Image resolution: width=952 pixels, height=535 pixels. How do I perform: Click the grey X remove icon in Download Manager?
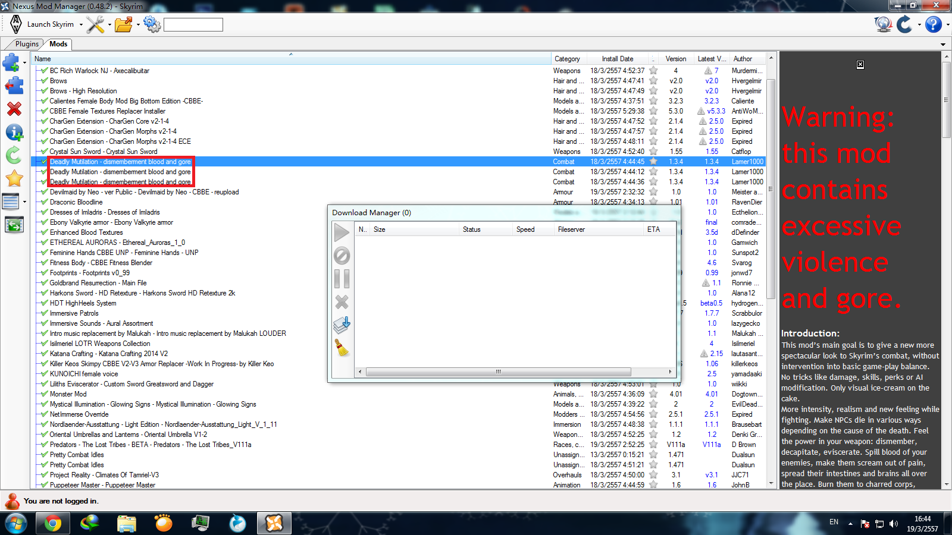point(342,302)
